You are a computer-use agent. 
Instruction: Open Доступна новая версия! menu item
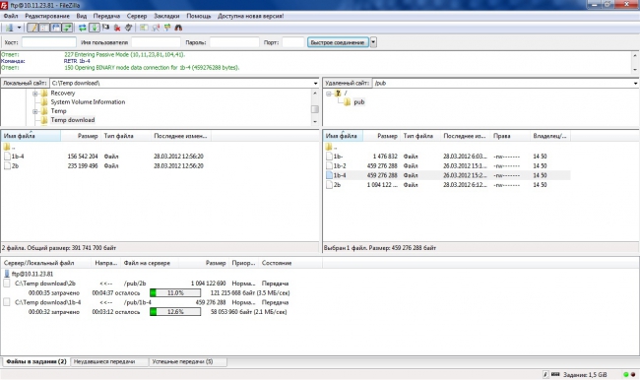point(251,16)
